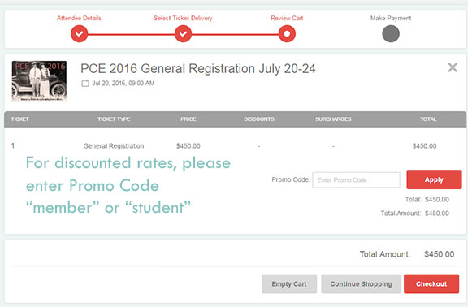468x307 pixels.
Task: Choose Continue Shopping
Action: pyautogui.click(x=361, y=283)
